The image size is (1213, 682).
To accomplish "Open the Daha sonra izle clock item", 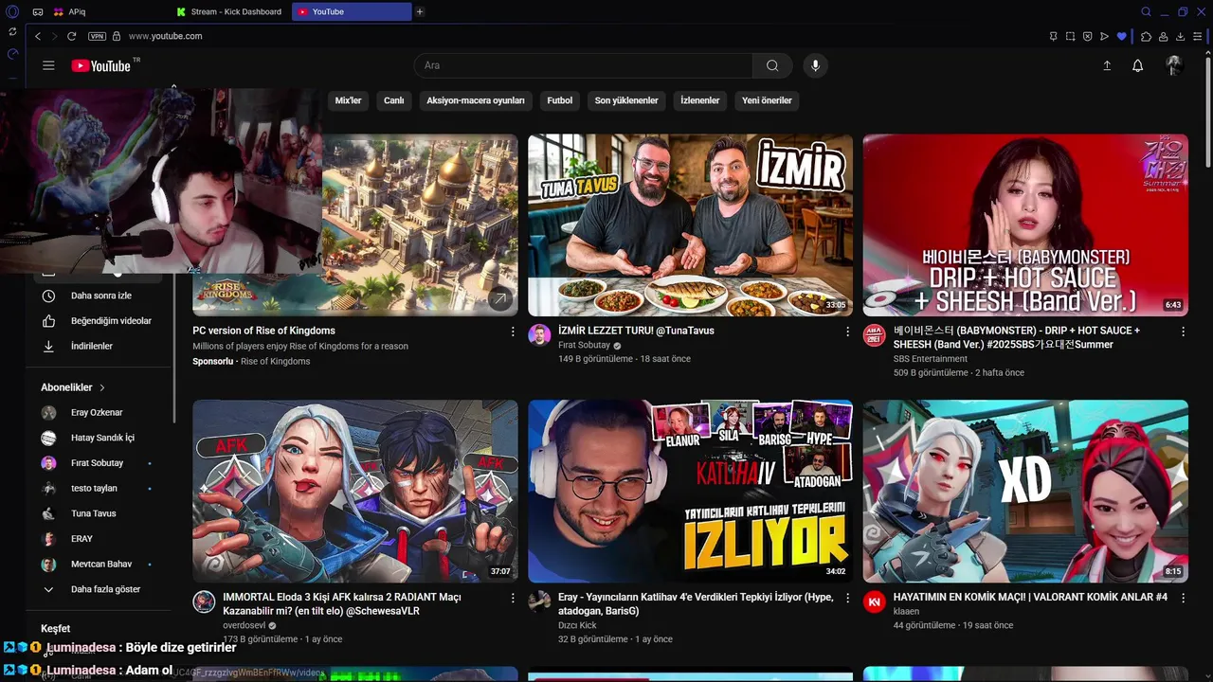I will (100, 296).
